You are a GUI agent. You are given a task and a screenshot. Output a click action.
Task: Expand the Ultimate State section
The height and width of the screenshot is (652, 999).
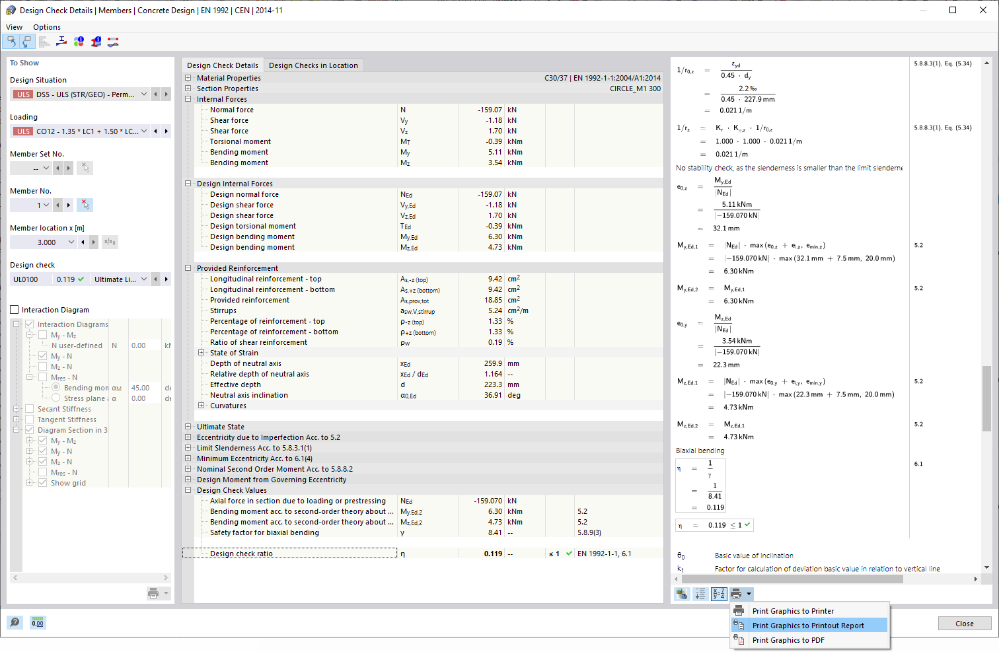click(188, 427)
